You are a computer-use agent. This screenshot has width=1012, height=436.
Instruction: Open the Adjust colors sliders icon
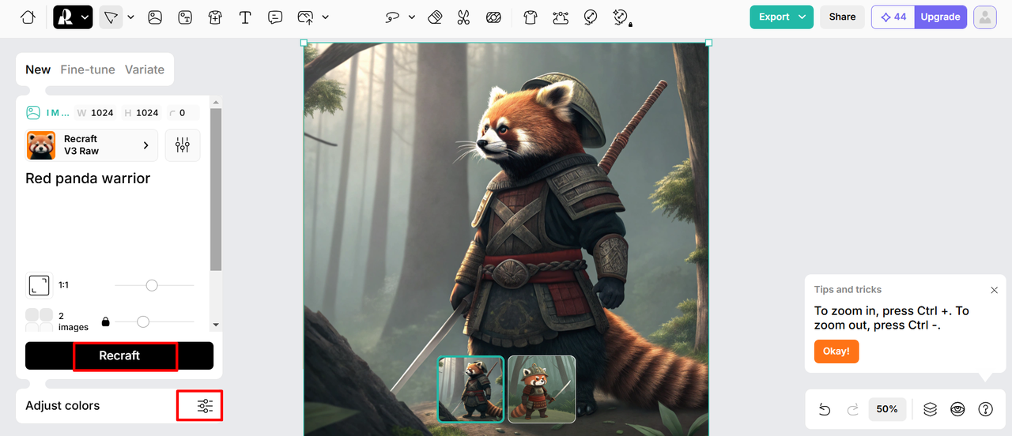[x=205, y=406]
